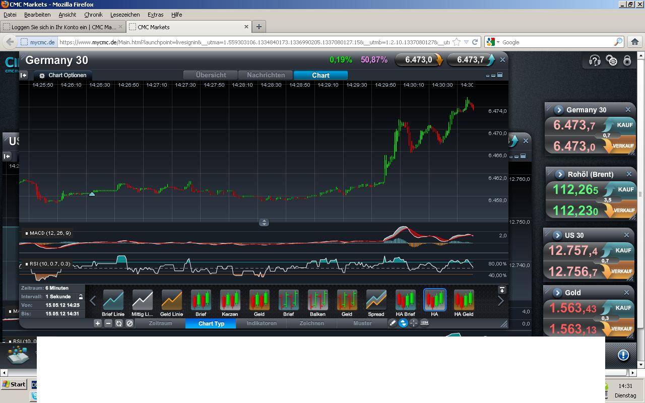645x403 pixels.
Task: Select the Spread chart type
Action: (x=376, y=303)
